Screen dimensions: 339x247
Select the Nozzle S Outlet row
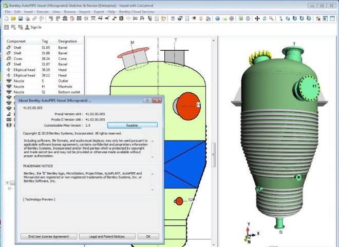point(44,81)
